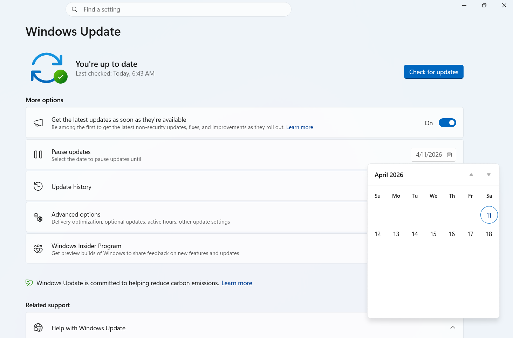The width and height of the screenshot is (513, 338).
Task: Navigate to next month with down arrow
Action: tap(488, 174)
